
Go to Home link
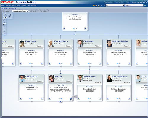coord(2,5)
